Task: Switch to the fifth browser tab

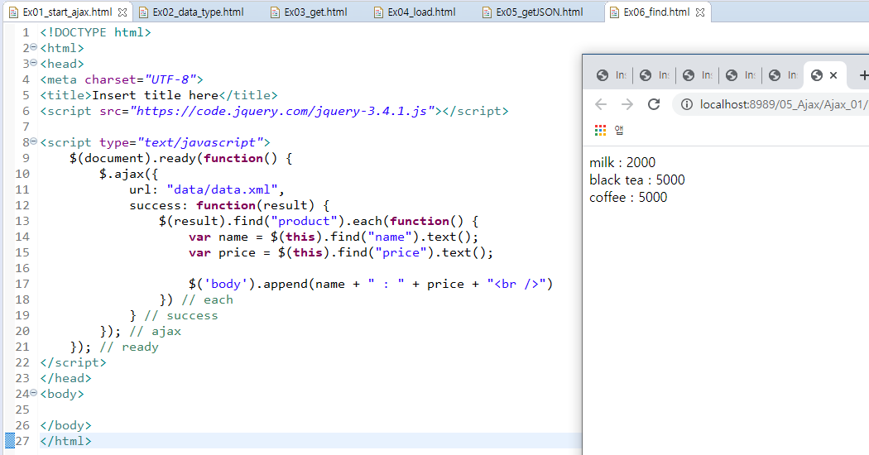Action: [784, 75]
